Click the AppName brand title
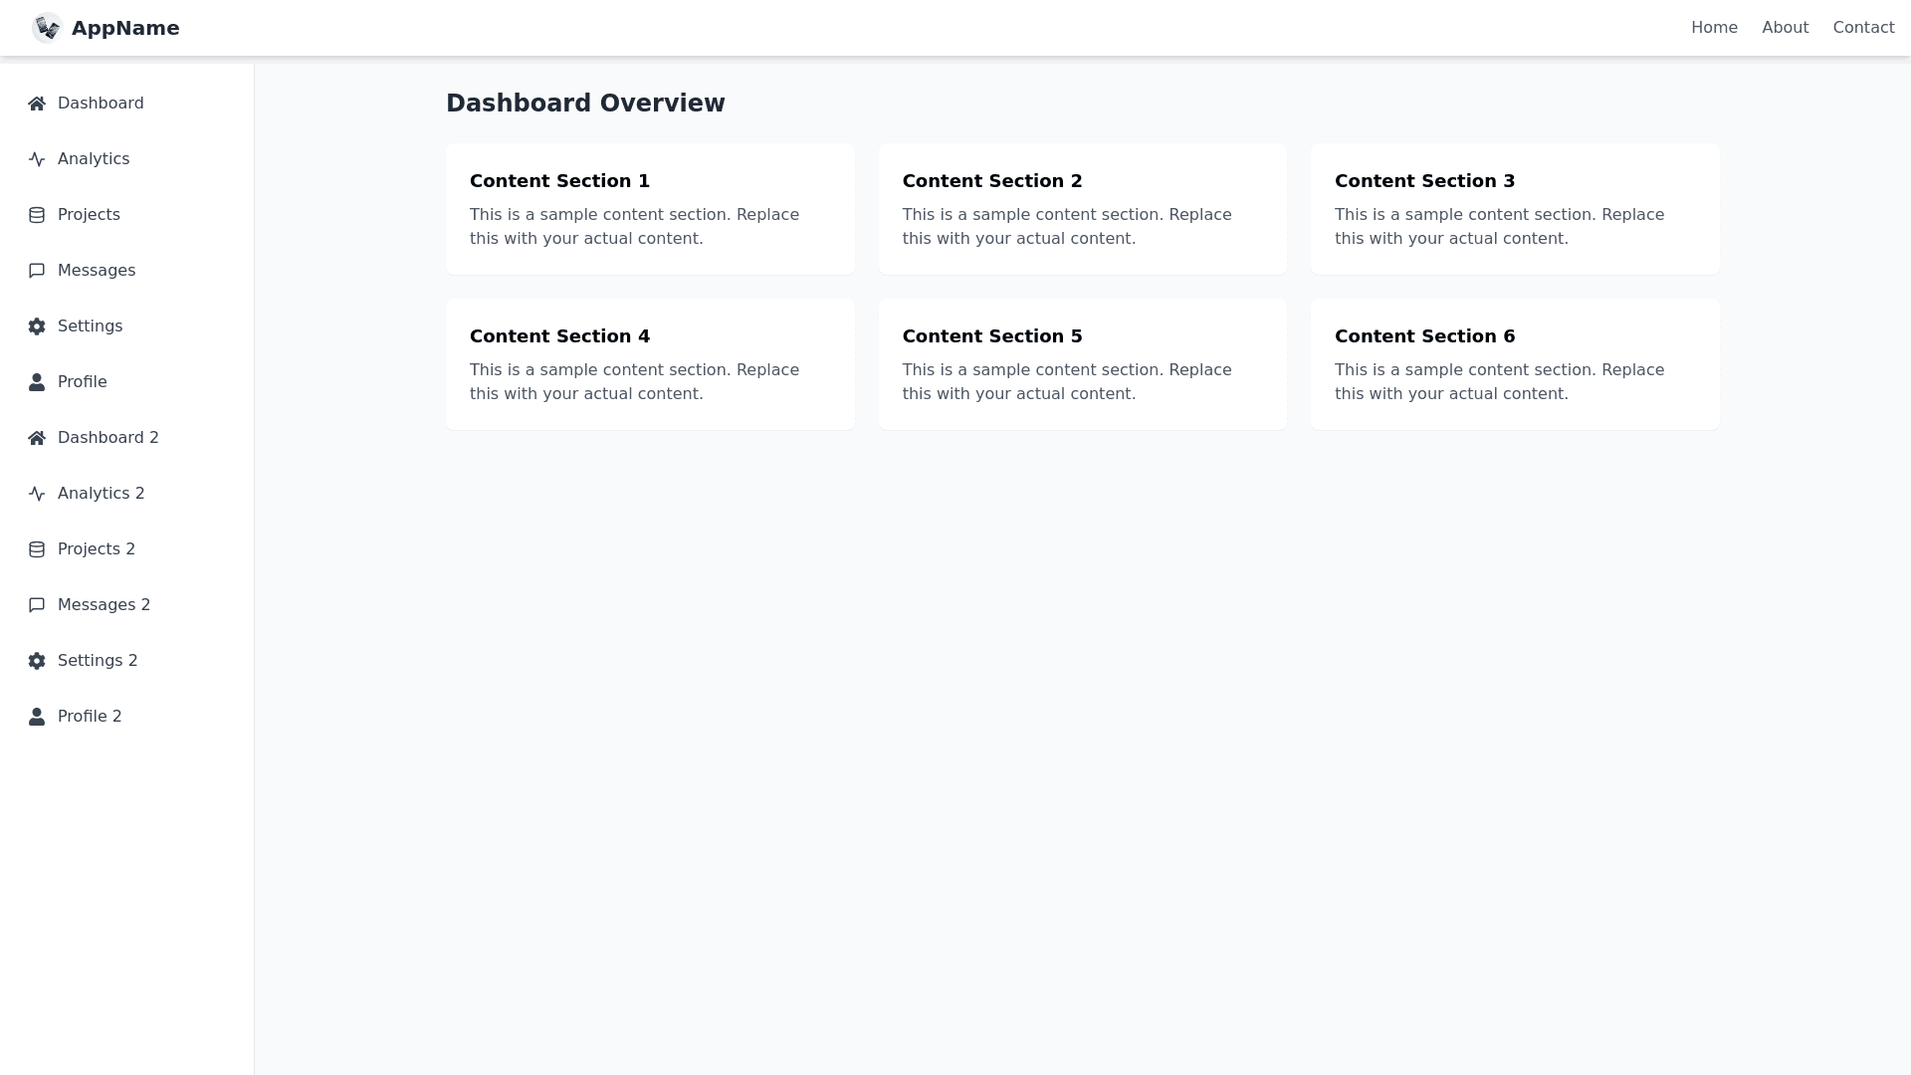This screenshot has width=1911, height=1075. 125,28
